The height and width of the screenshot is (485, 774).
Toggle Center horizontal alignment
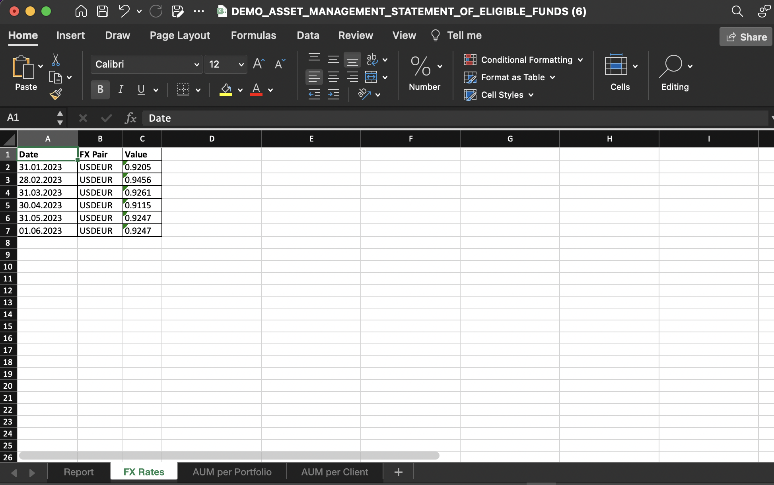pyautogui.click(x=333, y=77)
